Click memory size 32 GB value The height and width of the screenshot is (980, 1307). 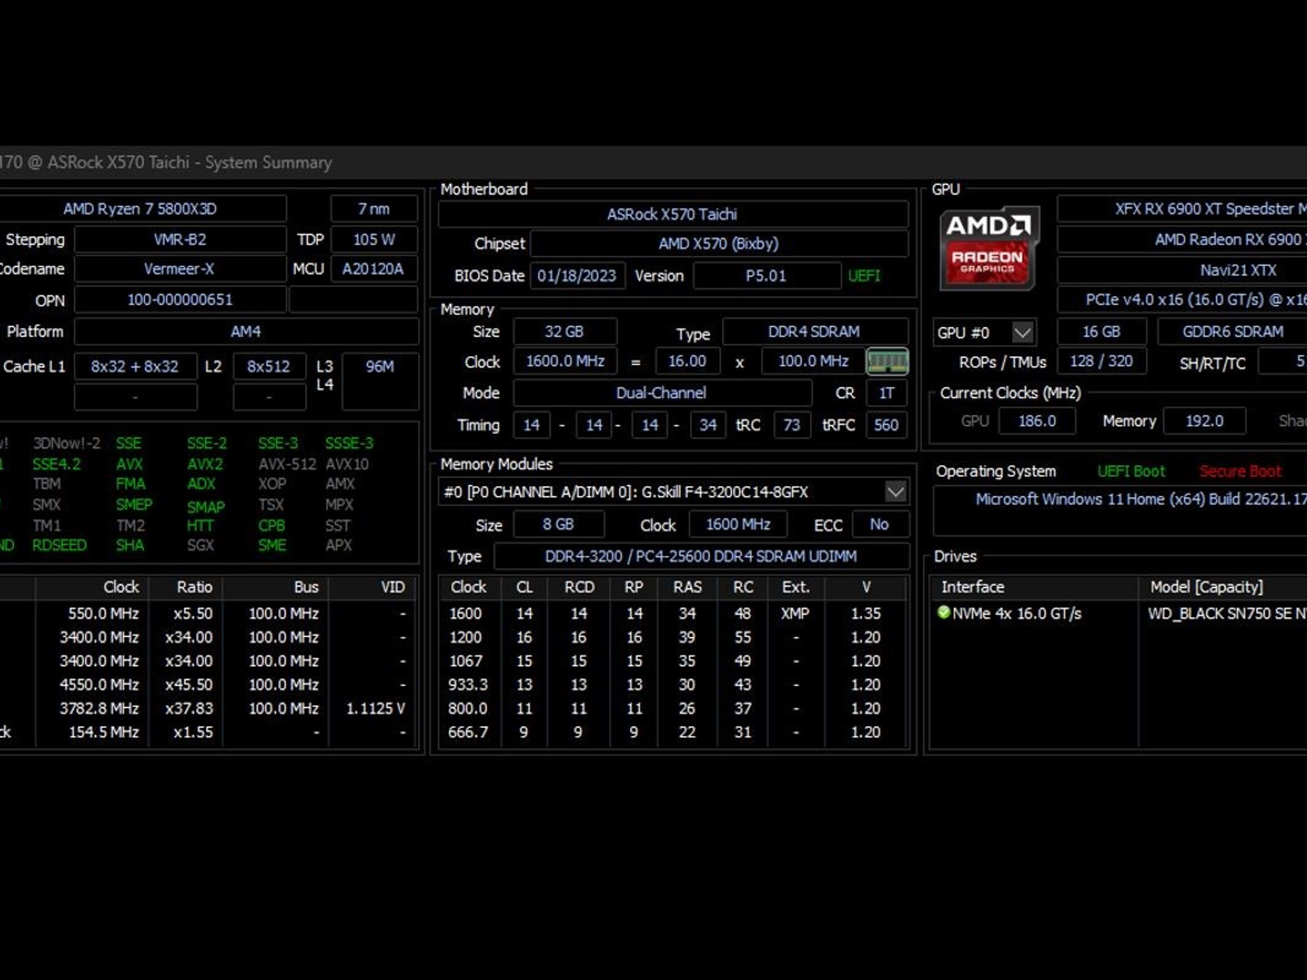pos(564,332)
